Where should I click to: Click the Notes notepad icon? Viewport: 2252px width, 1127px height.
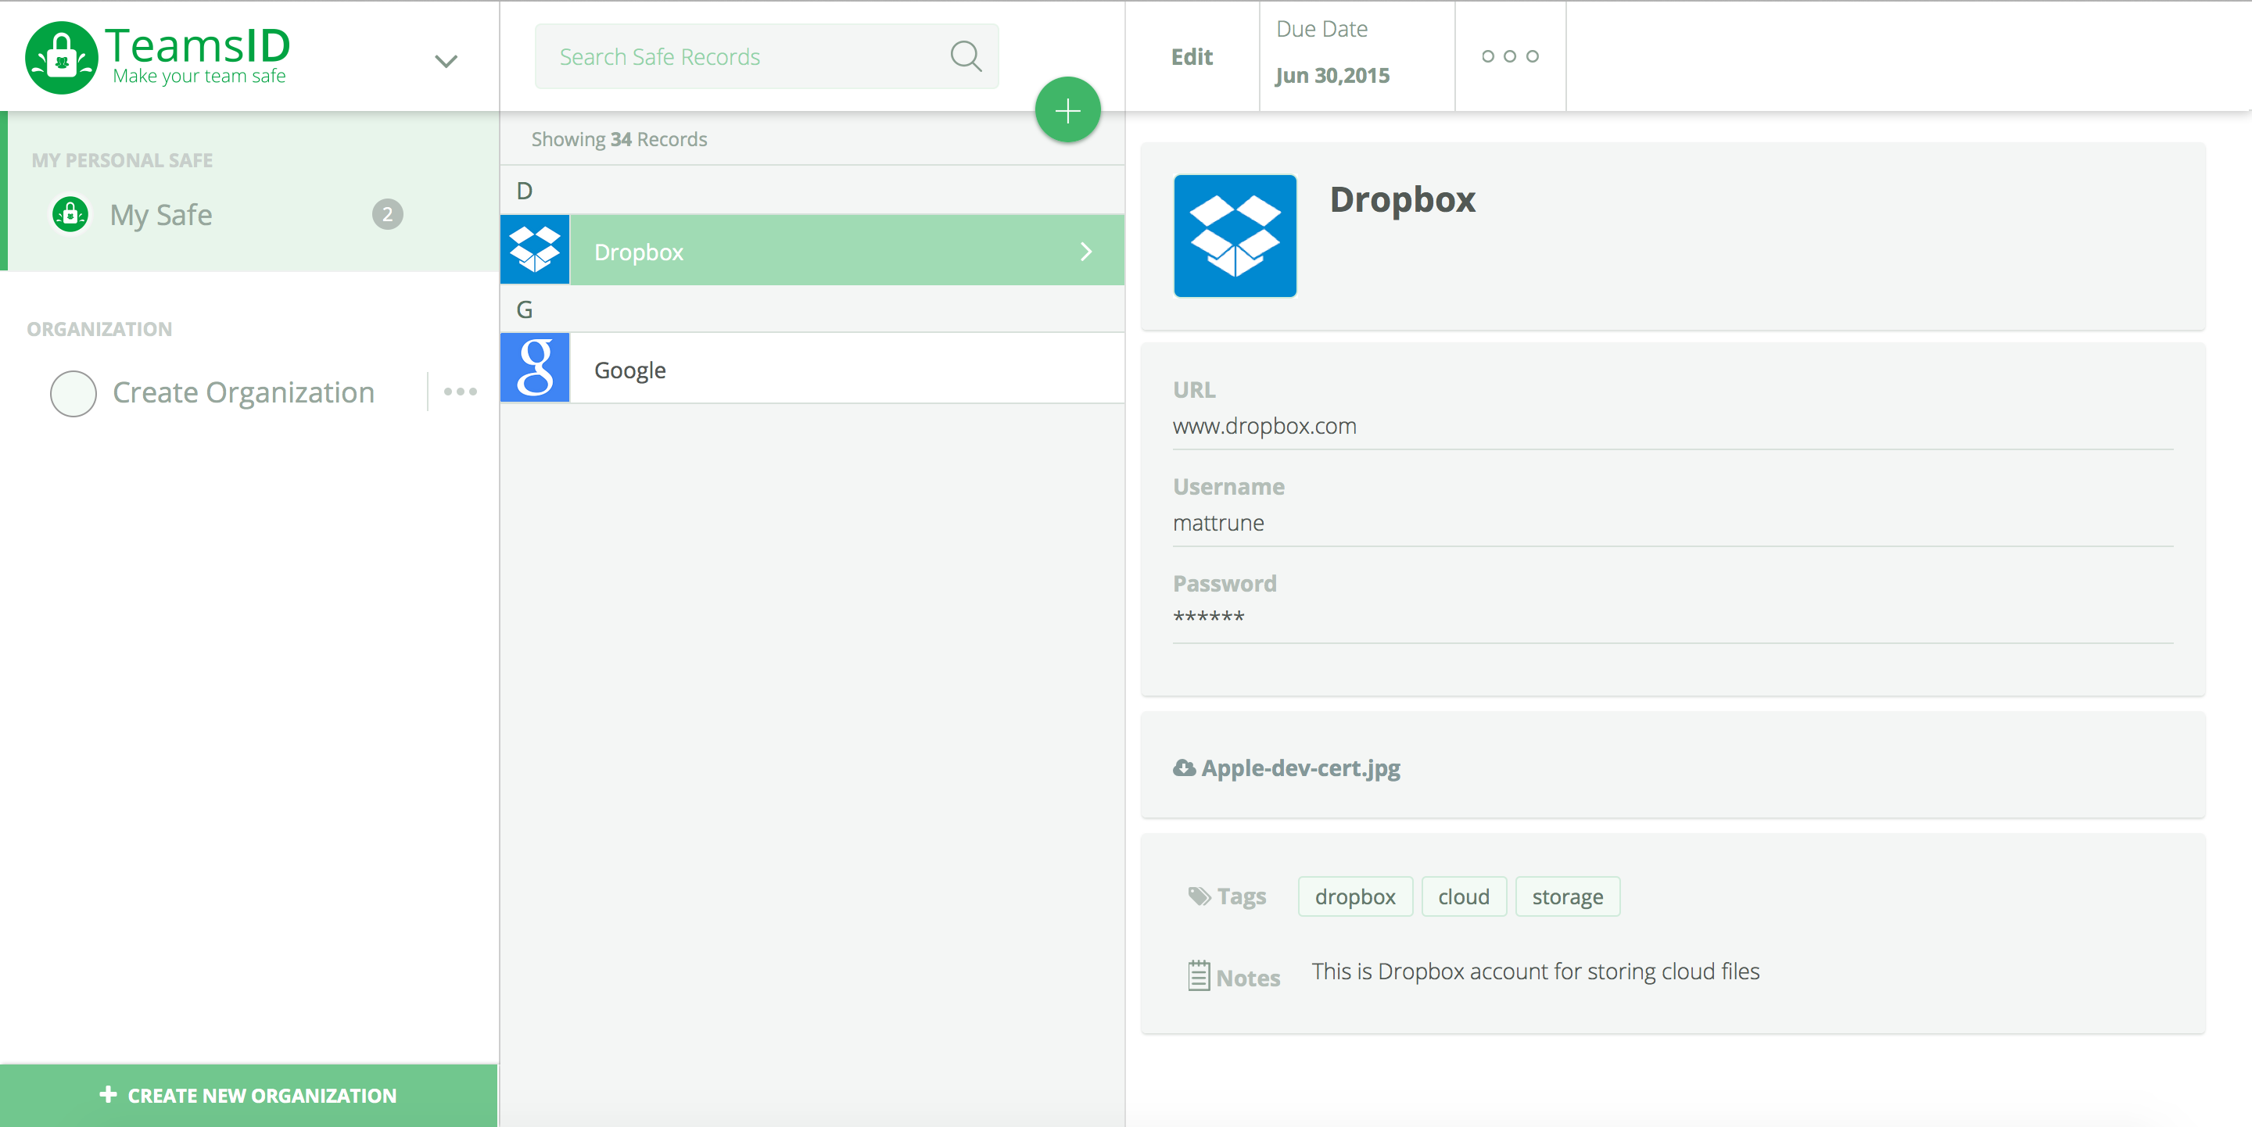pos(1199,976)
